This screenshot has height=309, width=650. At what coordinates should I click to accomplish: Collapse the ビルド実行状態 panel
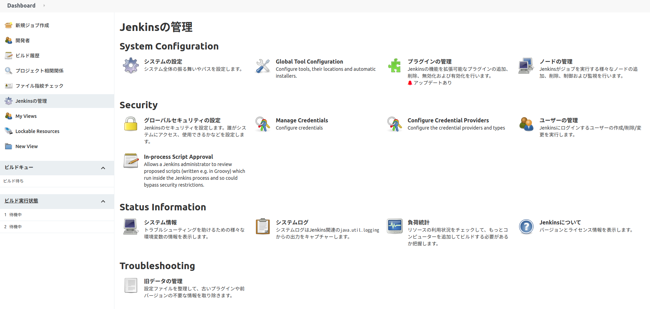(103, 201)
